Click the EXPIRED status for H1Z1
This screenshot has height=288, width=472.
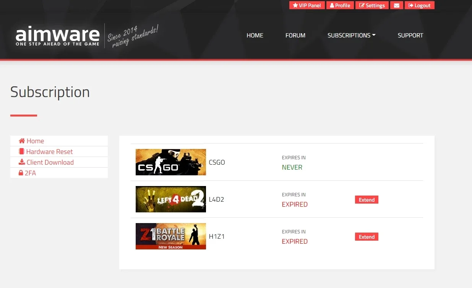point(295,241)
